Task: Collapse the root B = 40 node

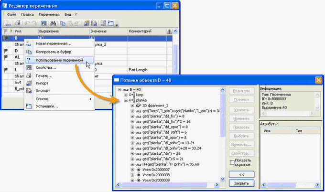Action: tap(119, 89)
